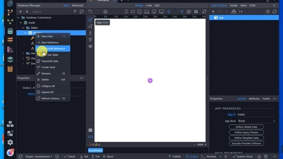The image size is (283, 159).
Task: Toggle the eye preview icon left of canvas
Action: click(x=90, y=46)
